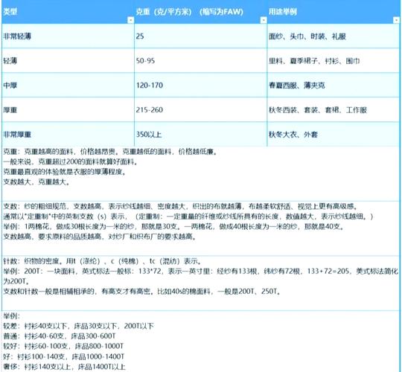Click the line 较差：衬衫40支以下
This screenshot has width=402, height=372.
[x=78, y=326]
